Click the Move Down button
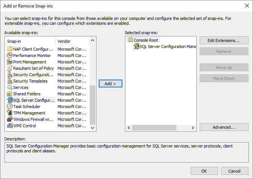 pos(224,78)
